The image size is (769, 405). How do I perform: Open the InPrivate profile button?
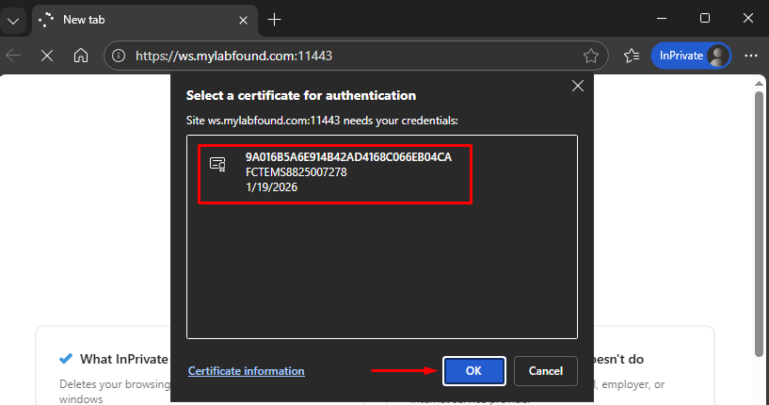click(692, 56)
